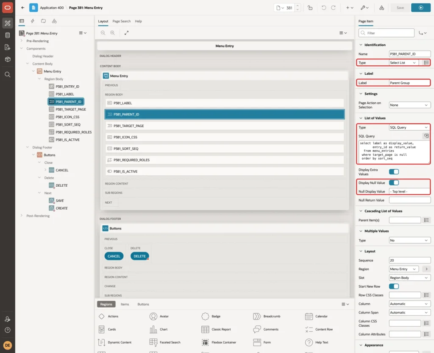This screenshot has width=434, height=353.
Task: Click the property Filter field
Action: (387, 33)
